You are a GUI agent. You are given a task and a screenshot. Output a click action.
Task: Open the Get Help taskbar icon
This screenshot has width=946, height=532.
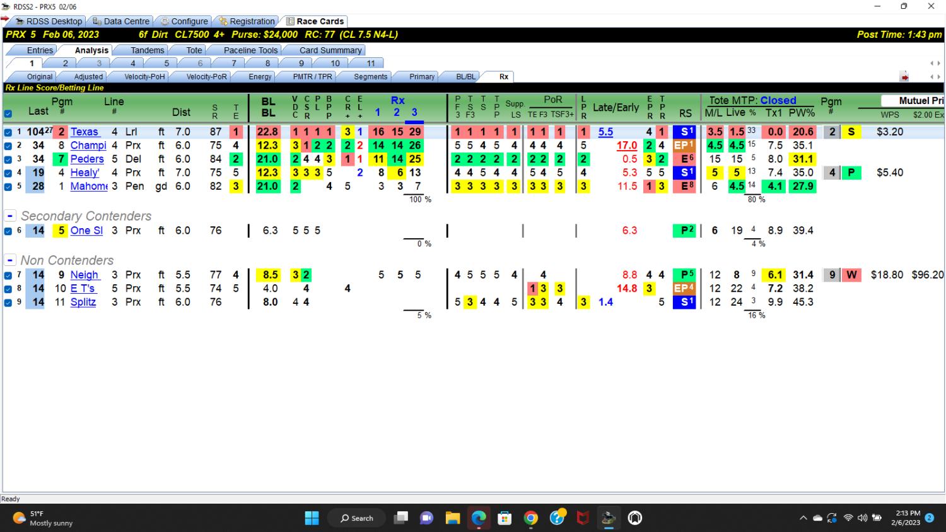558,518
